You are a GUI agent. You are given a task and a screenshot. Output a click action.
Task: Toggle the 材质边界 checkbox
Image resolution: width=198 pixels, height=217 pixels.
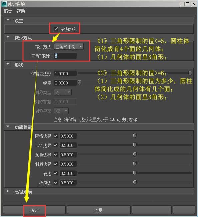click(56, 164)
